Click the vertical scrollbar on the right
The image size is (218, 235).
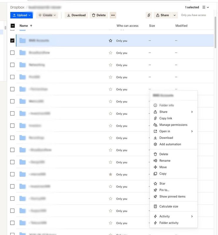point(216,32)
